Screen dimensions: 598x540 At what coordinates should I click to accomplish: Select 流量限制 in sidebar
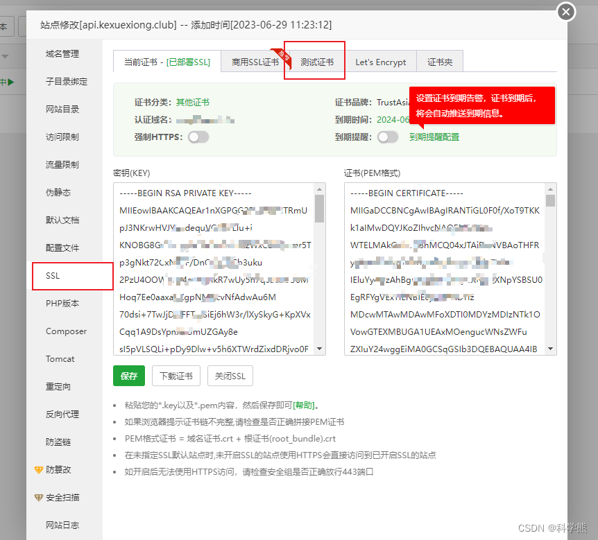(x=62, y=164)
